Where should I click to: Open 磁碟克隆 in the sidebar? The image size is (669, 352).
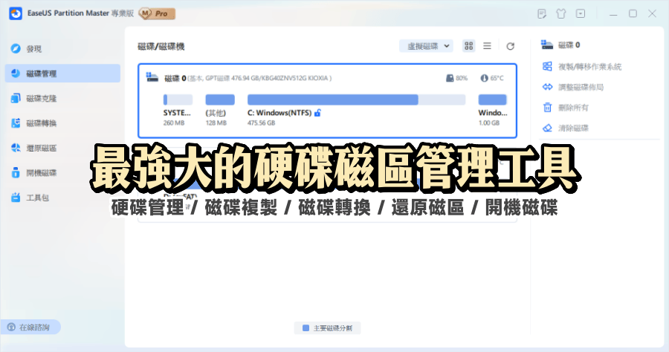62,99
